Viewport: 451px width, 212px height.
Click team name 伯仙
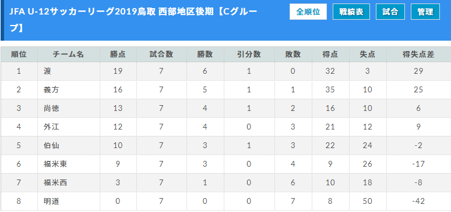pos(51,145)
